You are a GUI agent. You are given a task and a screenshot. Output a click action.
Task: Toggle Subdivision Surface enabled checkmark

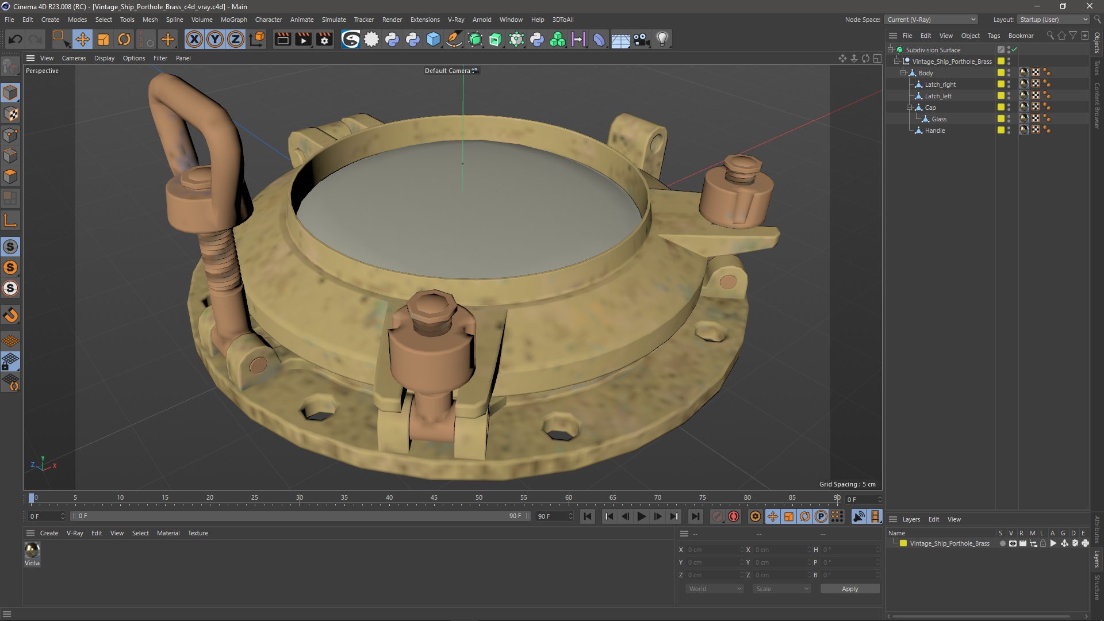[x=1015, y=50]
